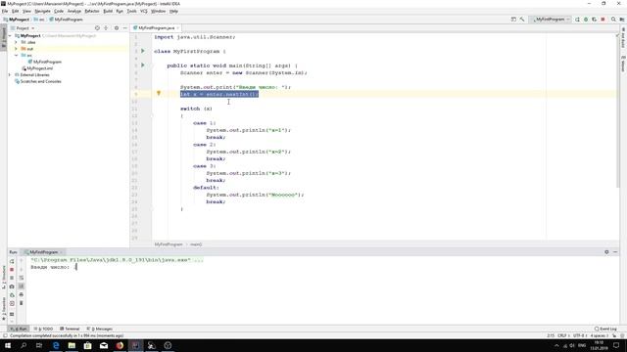Open Windows Start menu
The image size is (627, 352).
tap(8, 345)
